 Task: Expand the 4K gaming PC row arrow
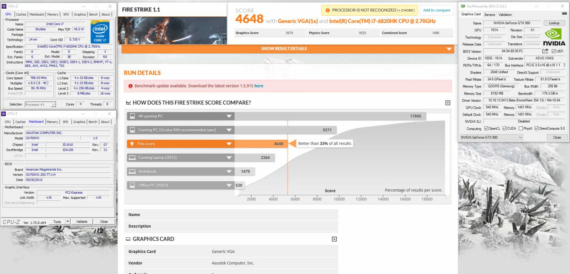click(229, 116)
